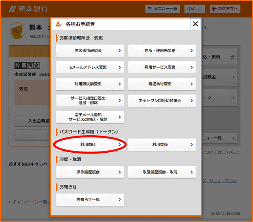This screenshot has width=253, height=222.
Task: Open 暗証番号変更 item
Action: point(162,84)
